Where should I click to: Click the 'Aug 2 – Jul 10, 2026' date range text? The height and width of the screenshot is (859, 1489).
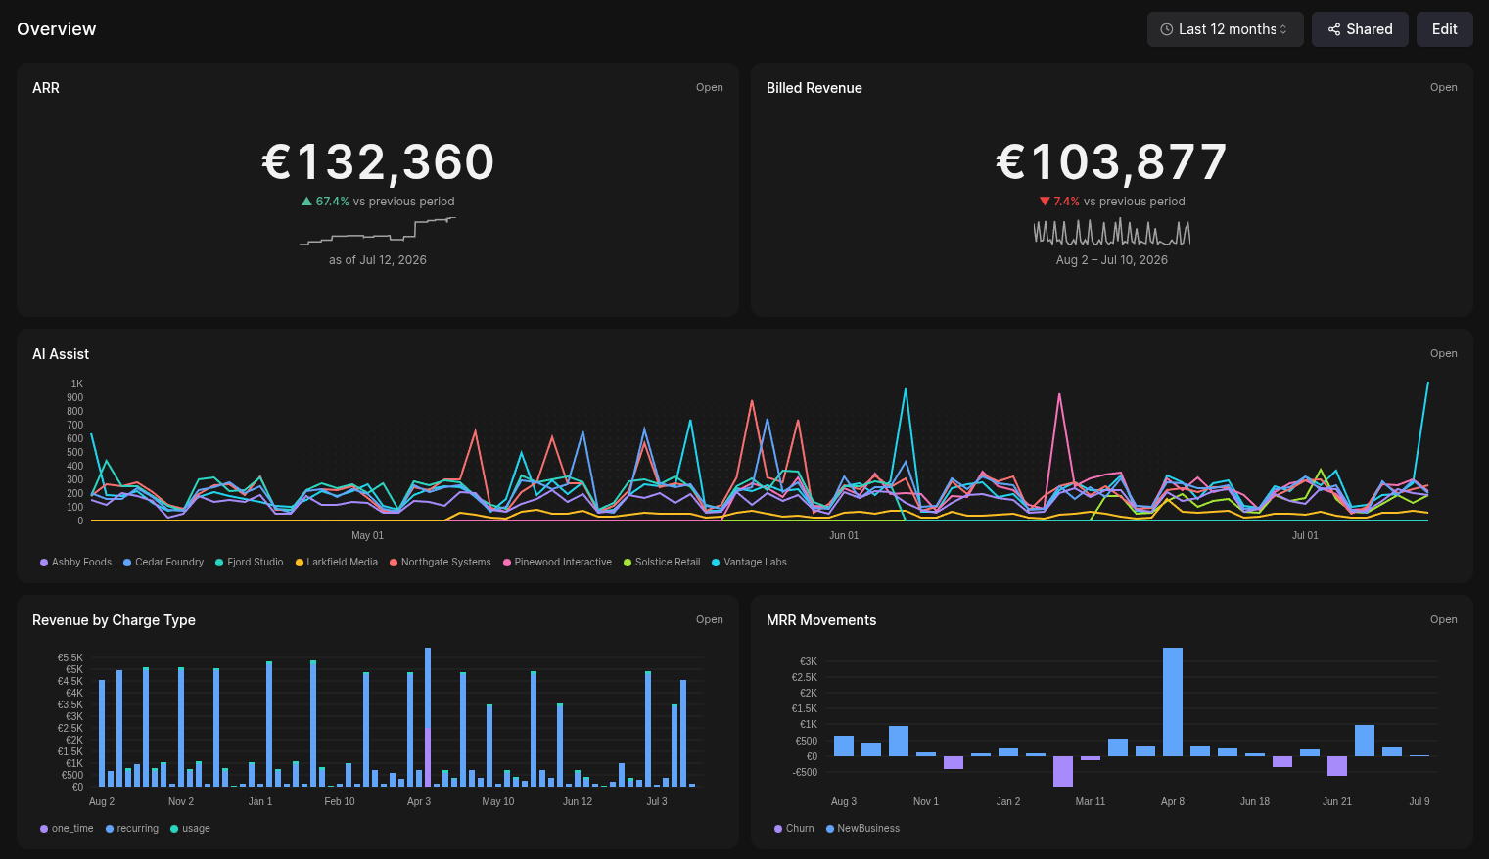click(x=1112, y=260)
